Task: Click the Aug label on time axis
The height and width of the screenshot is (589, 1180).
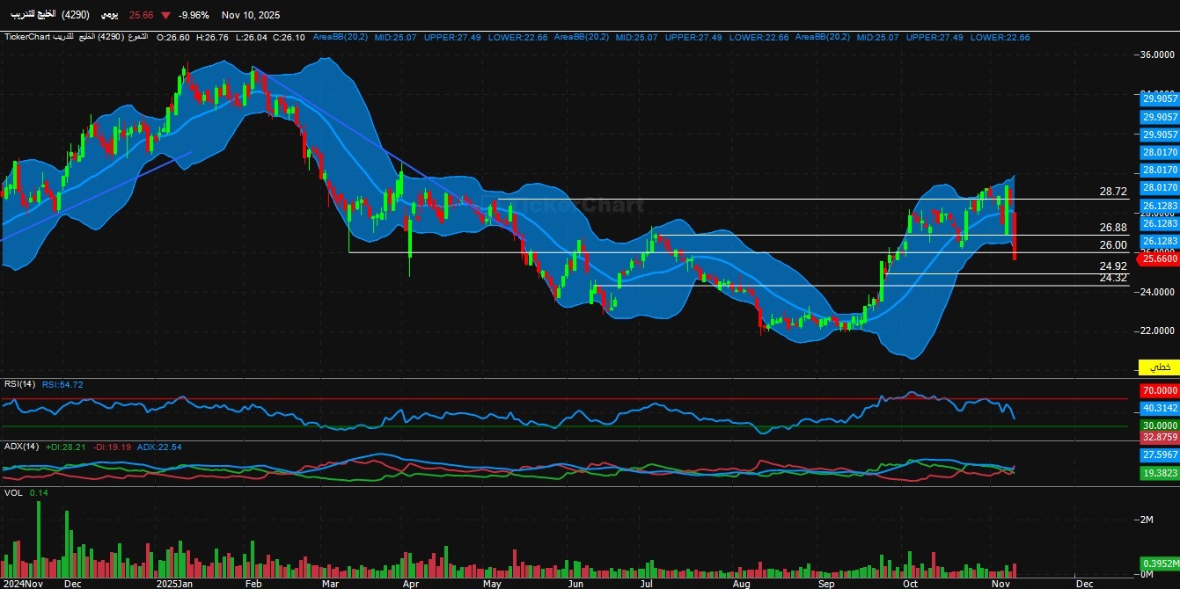Action: [741, 583]
